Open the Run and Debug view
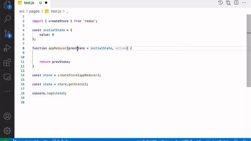The height and width of the screenshot is (141, 251). point(7,48)
